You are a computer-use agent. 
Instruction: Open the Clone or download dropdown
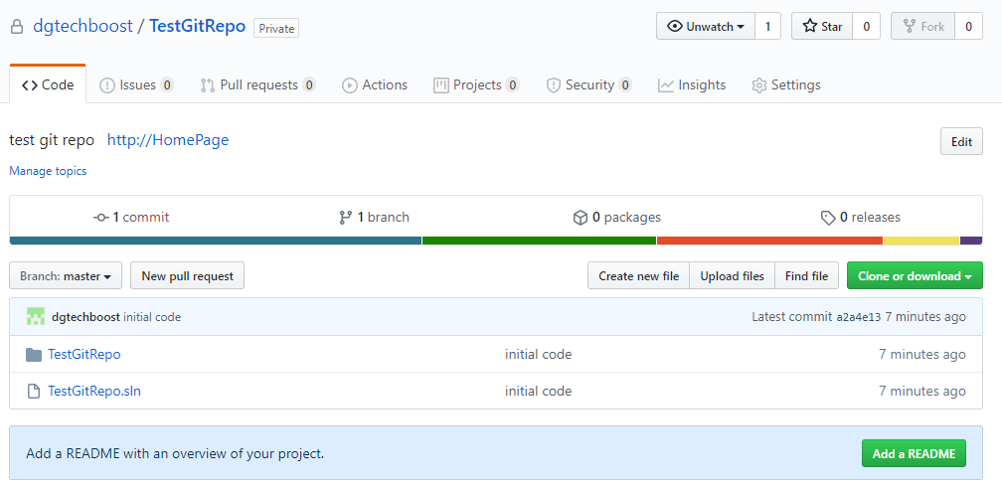point(915,276)
